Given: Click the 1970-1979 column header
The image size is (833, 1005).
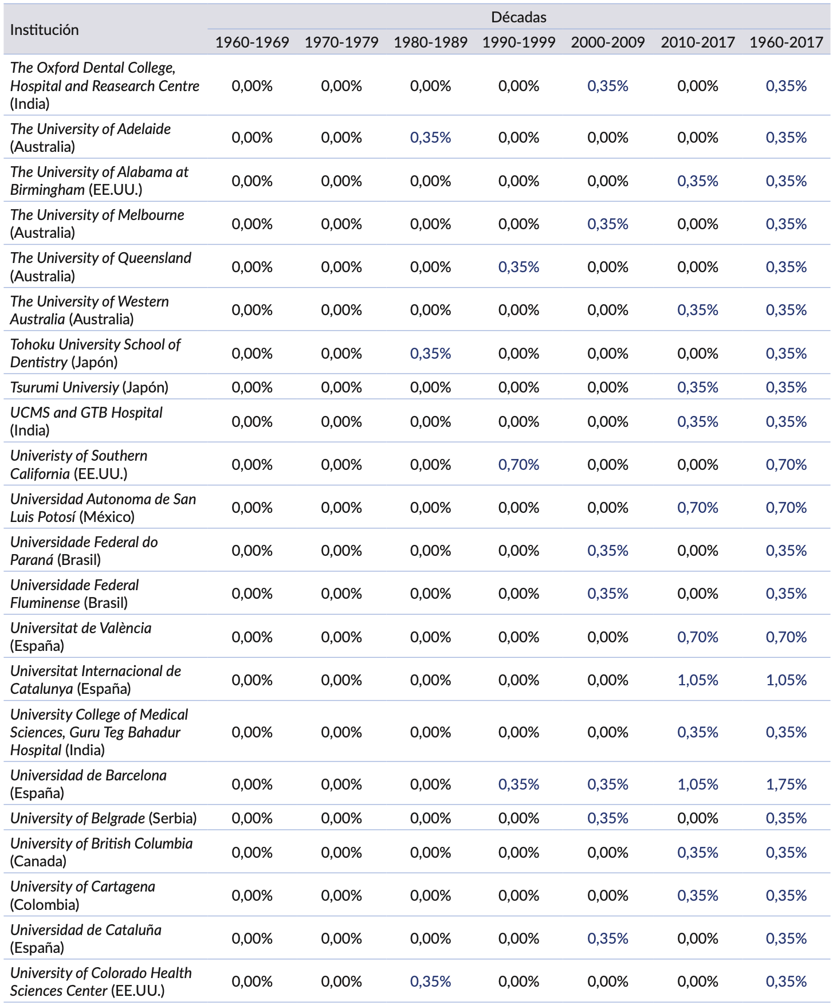Looking at the screenshot, I should pyautogui.click(x=341, y=42).
